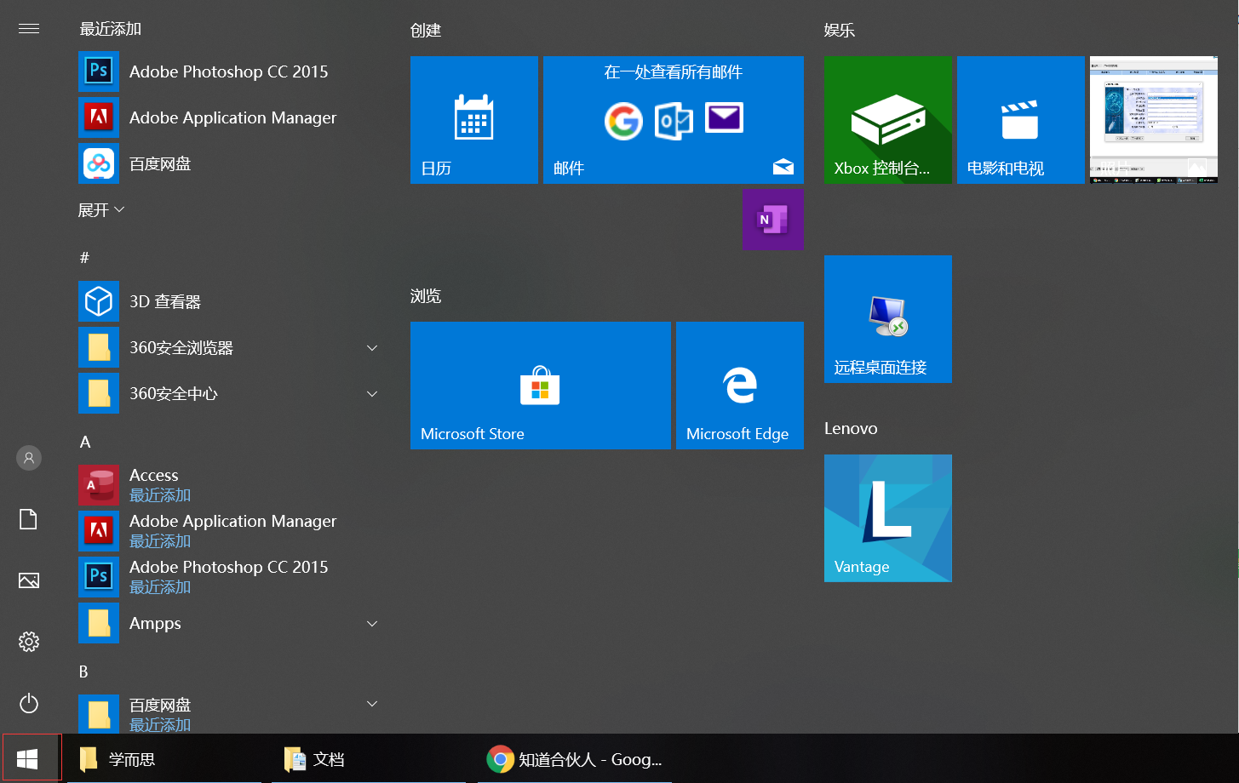Open Adobe Photoshop CC 2015 in A section
The height and width of the screenshot is (783, 1239).
(230, 577)
